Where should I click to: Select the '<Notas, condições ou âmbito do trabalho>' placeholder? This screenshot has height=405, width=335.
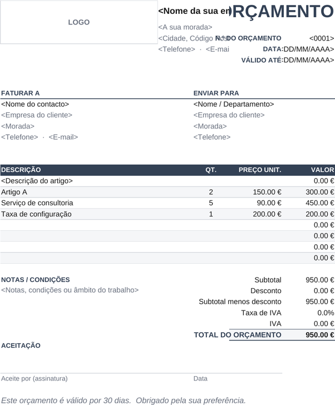(x=70, y=290)
